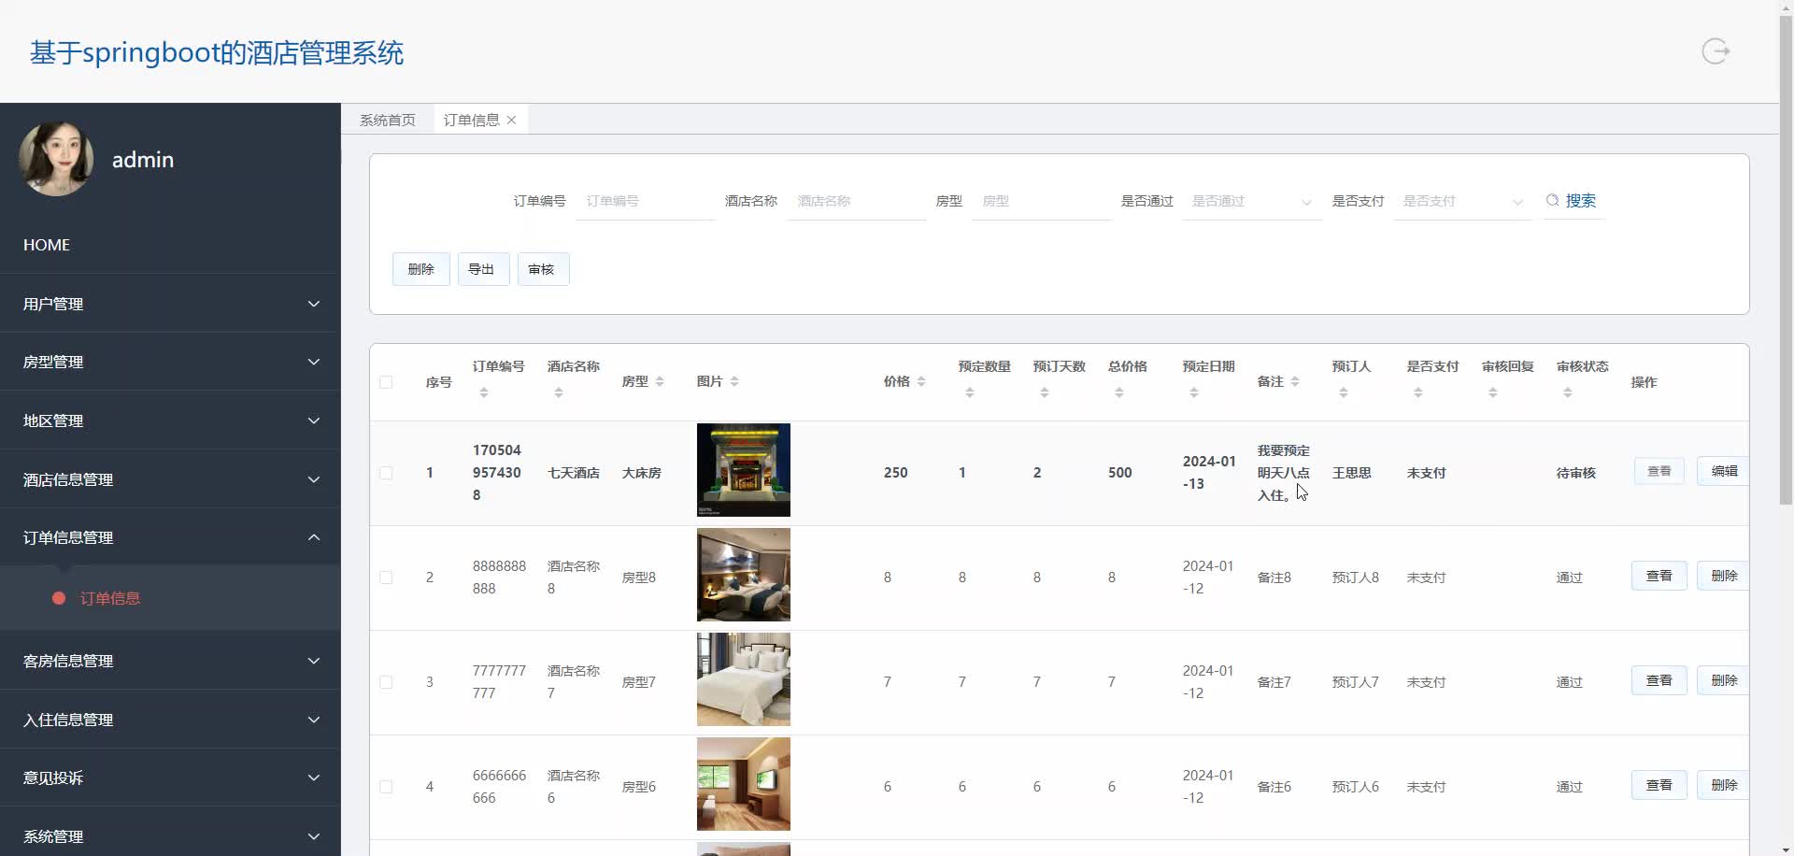Image resolution: width=1794 pixels, height=856 pixels.
Task: Sort by 总价格 column arrows
Action: 1119,393
